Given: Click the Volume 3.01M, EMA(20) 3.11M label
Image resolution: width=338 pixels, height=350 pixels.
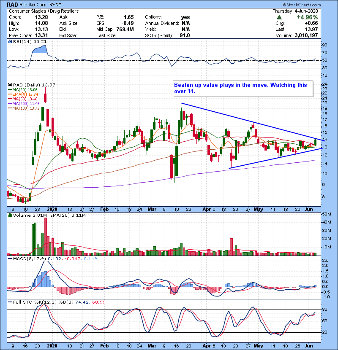Looking at the screenshot, I should (x=49, y=215).
